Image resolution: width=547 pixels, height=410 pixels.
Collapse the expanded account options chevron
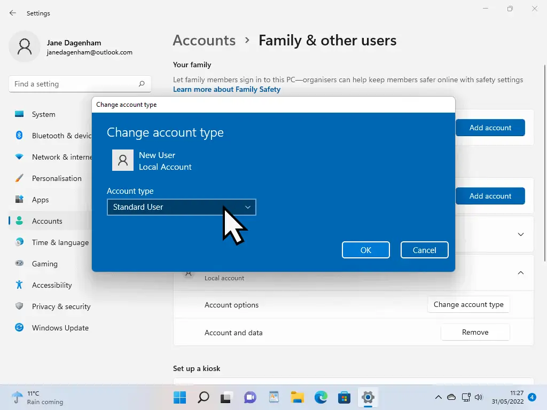520,272
